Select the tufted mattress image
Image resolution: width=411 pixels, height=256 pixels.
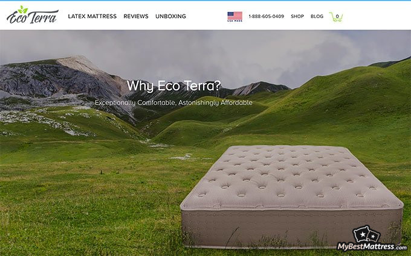pos(291,196)
